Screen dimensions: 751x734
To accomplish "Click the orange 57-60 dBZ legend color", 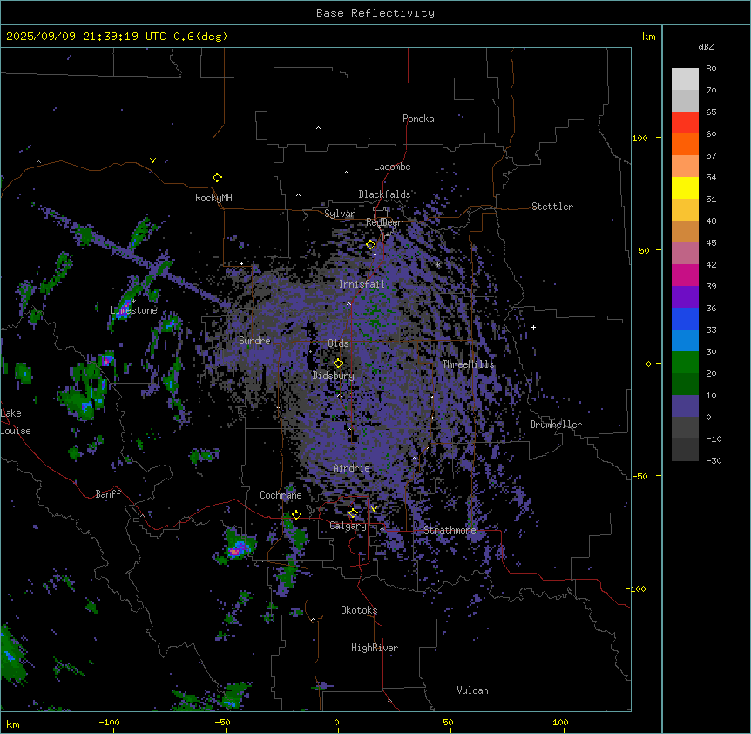I will coord(685,144).
